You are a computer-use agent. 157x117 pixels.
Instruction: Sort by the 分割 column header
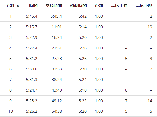coord(10,6)
